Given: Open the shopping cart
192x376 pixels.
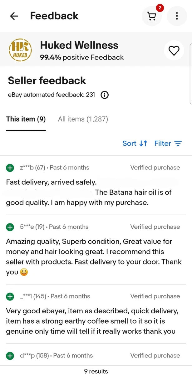Looking at the screenshot, I should tap(152, 16).
